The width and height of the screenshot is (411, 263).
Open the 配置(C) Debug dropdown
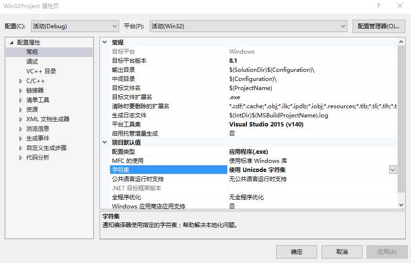tap(75, 26)
